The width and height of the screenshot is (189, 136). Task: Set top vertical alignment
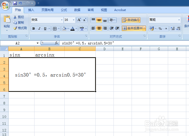pos(93,20)
